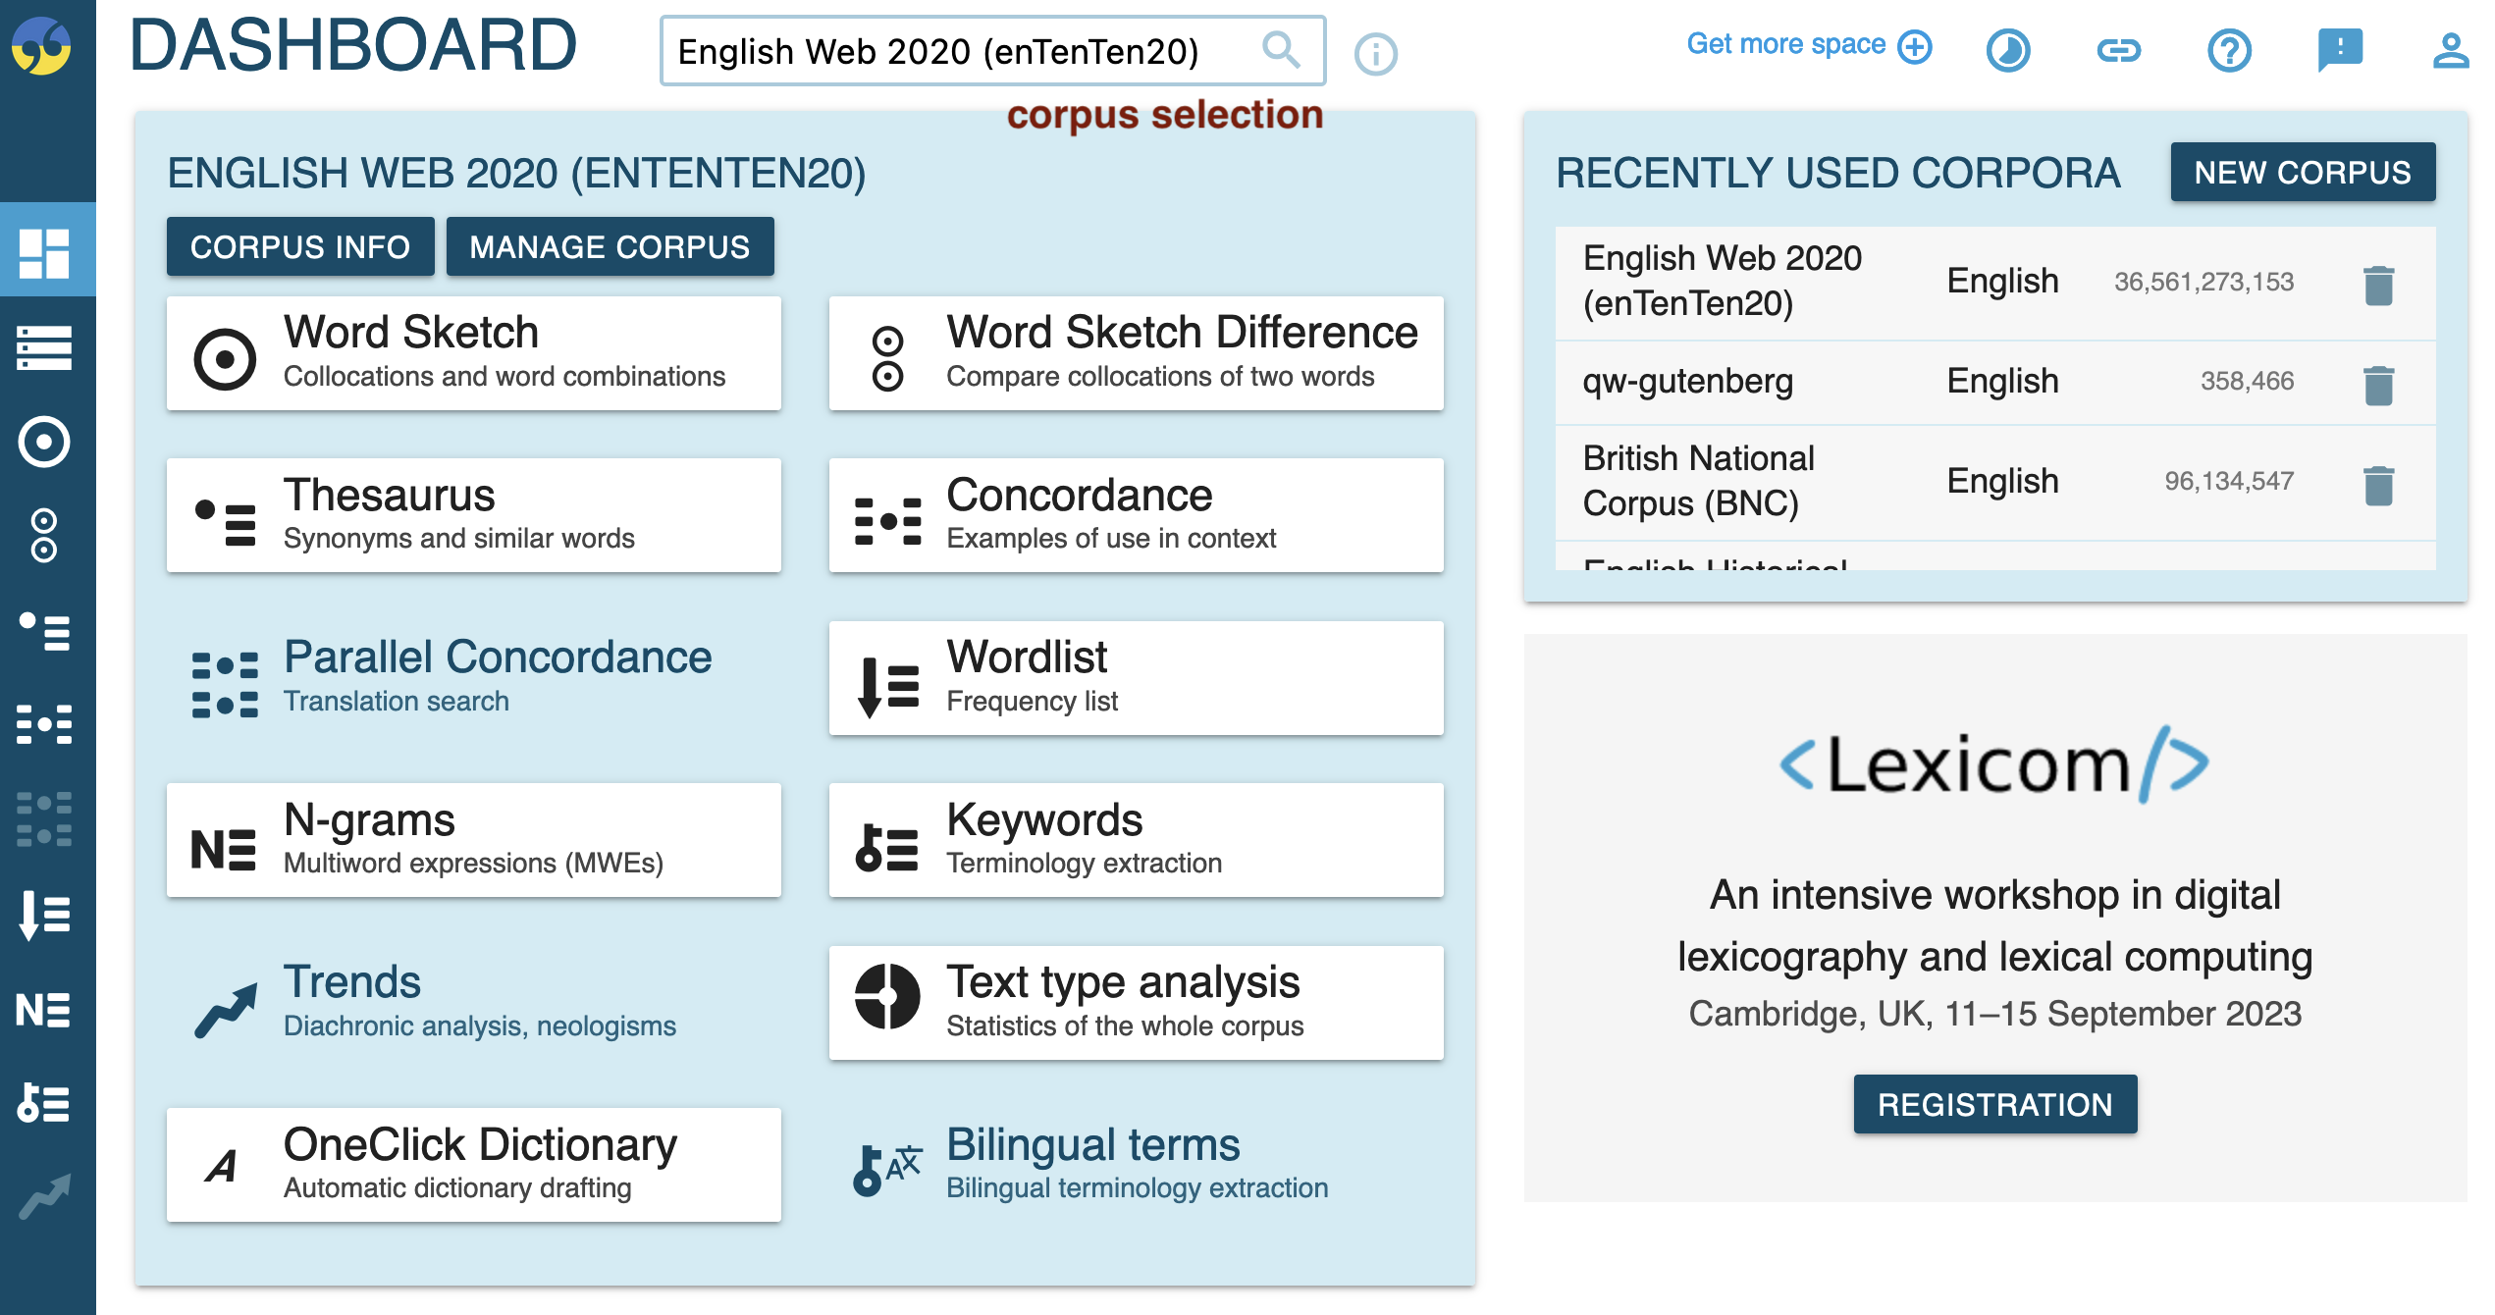Viewport: 2495px width, 1315px height.
Task: Delete qw-gutenberg from recent corpora
Action: pos(2379,385)
